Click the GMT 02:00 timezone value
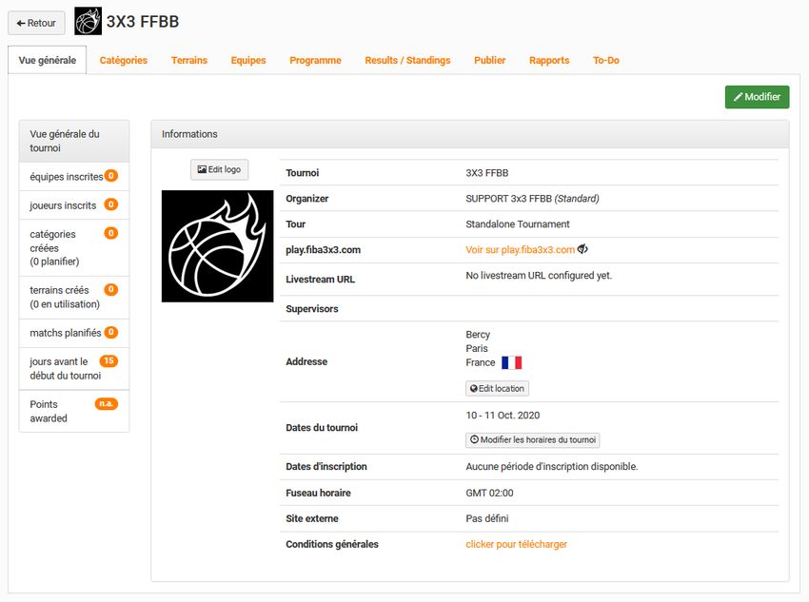 [x=489, y=494]
